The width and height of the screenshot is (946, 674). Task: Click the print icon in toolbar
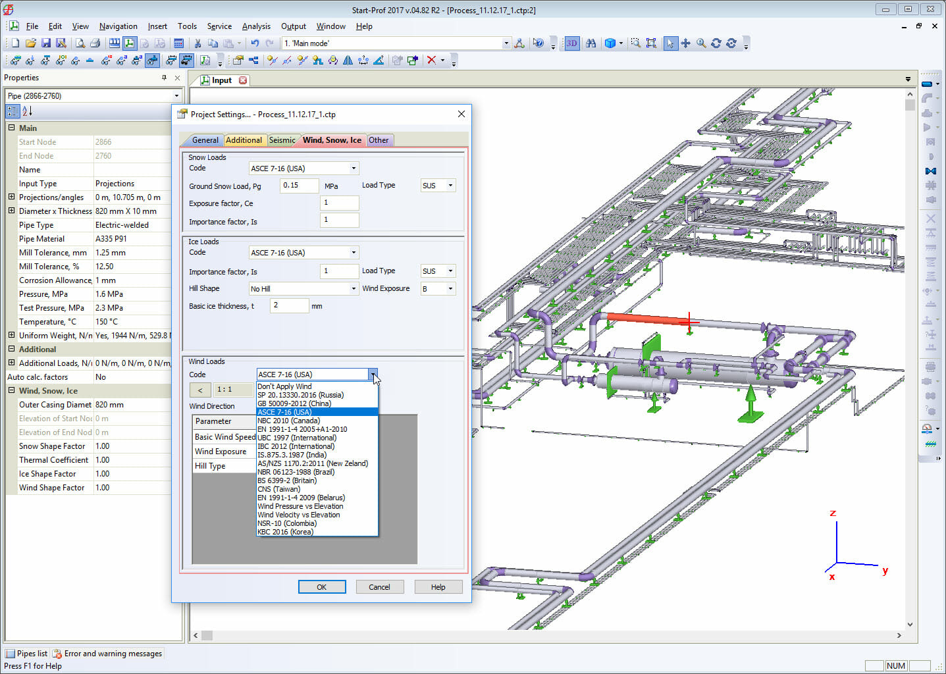[x=95, y=43]
